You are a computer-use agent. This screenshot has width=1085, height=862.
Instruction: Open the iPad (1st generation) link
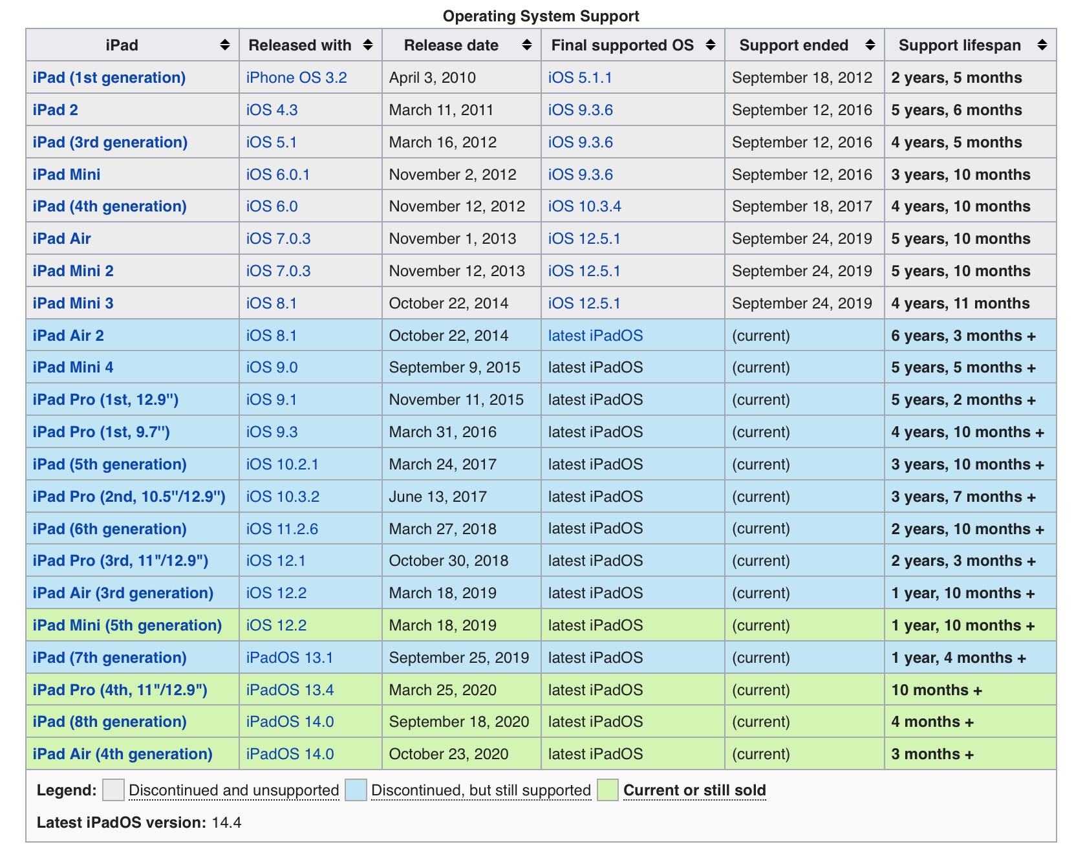point(109,78)
